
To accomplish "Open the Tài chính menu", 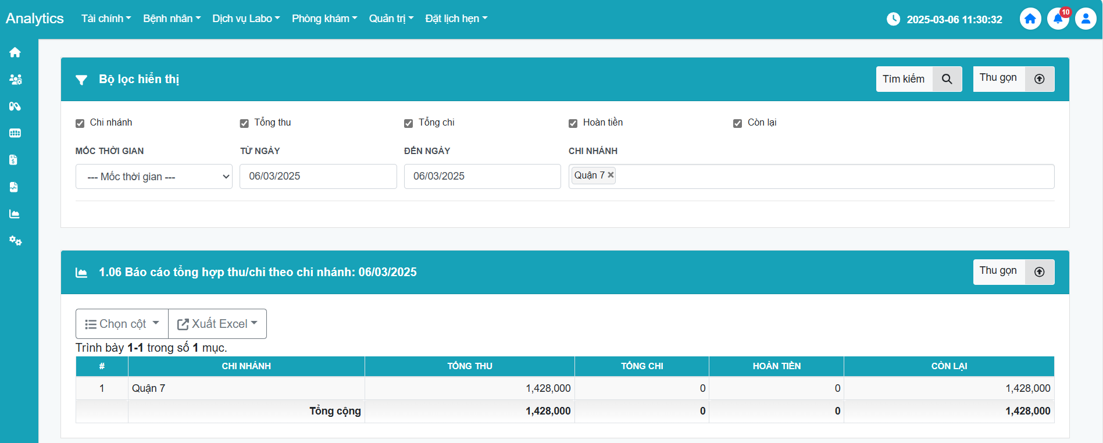I will pos(106,19).
